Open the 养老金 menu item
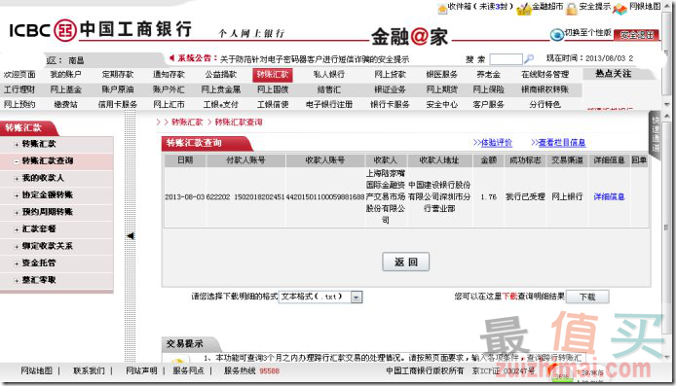 tap(488, 75)
